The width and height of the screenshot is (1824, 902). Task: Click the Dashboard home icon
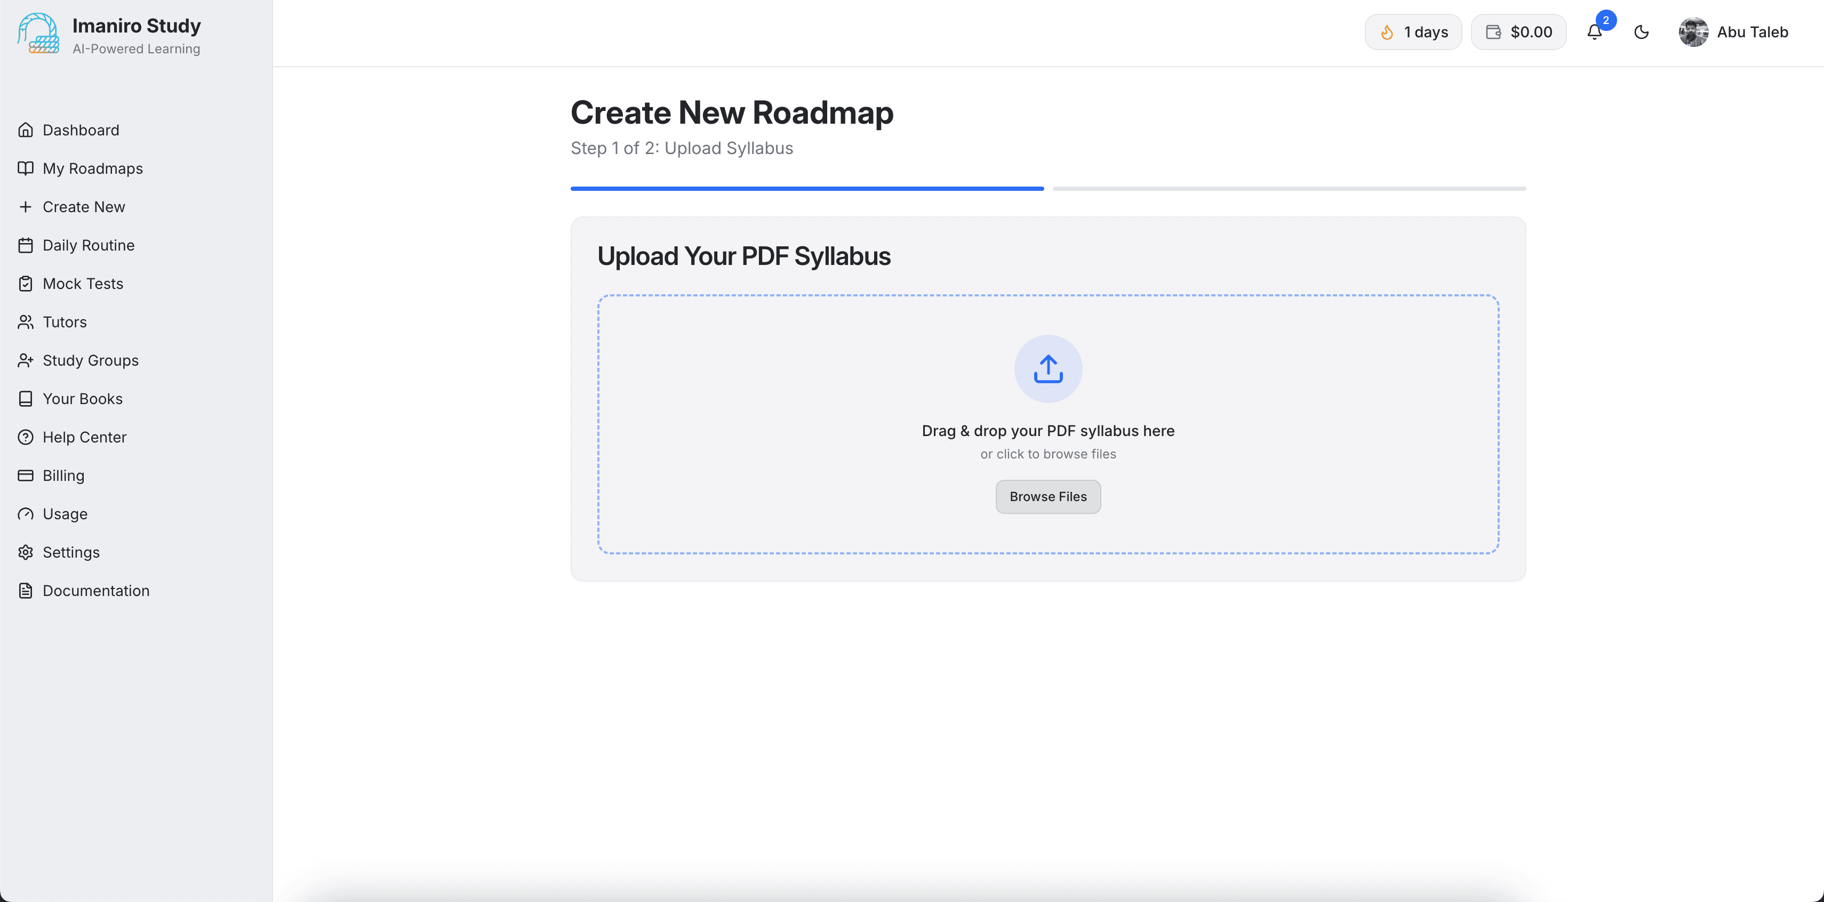(x=26, y=130)
